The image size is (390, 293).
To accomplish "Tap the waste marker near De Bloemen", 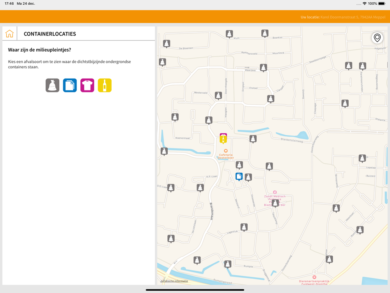I will (167, 43).
